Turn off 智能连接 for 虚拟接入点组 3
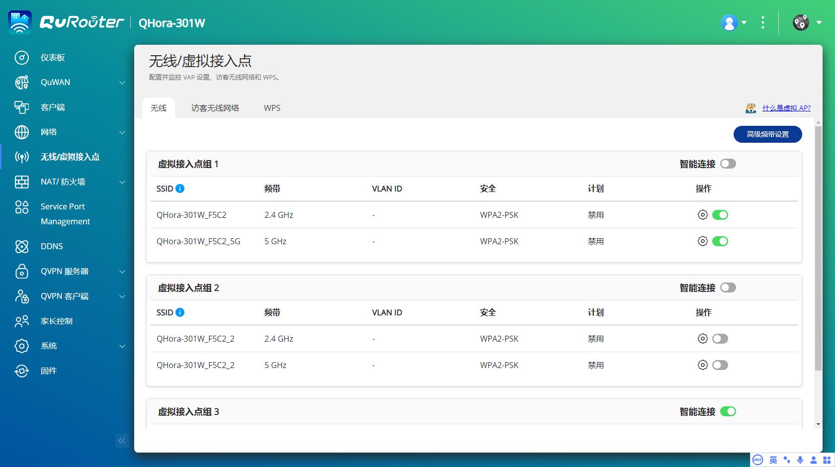The height and width of the screenshot is (467, 835). pyautogui.click(x=728, y=411)
